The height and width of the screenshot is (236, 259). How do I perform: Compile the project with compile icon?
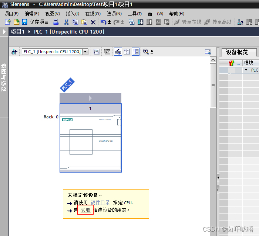pyautogui.click(x=131, y=22)
